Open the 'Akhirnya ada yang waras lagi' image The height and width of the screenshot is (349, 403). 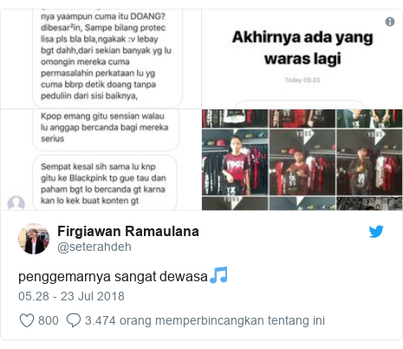(302, 59)
